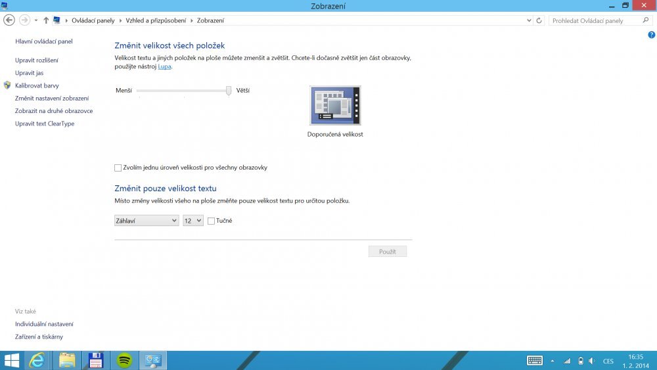657x370 pixels.
Task: Launch Internet Explorer from taskbar
Action: click(37, 360)
